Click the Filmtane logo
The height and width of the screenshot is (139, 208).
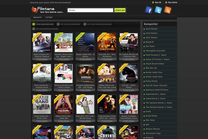47,10
